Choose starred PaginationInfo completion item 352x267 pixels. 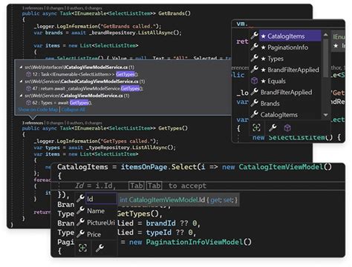pyautogui.click(x=284, y=47)
